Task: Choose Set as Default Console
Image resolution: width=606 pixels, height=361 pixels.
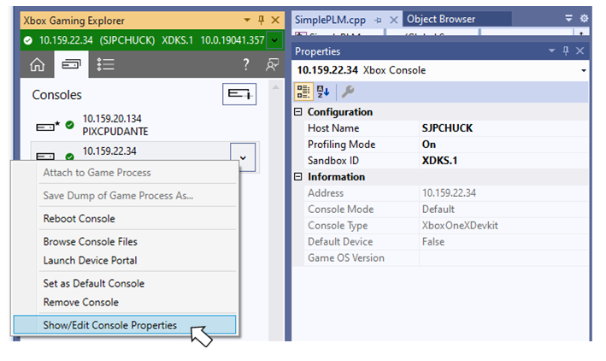Action: click(94, 283)
